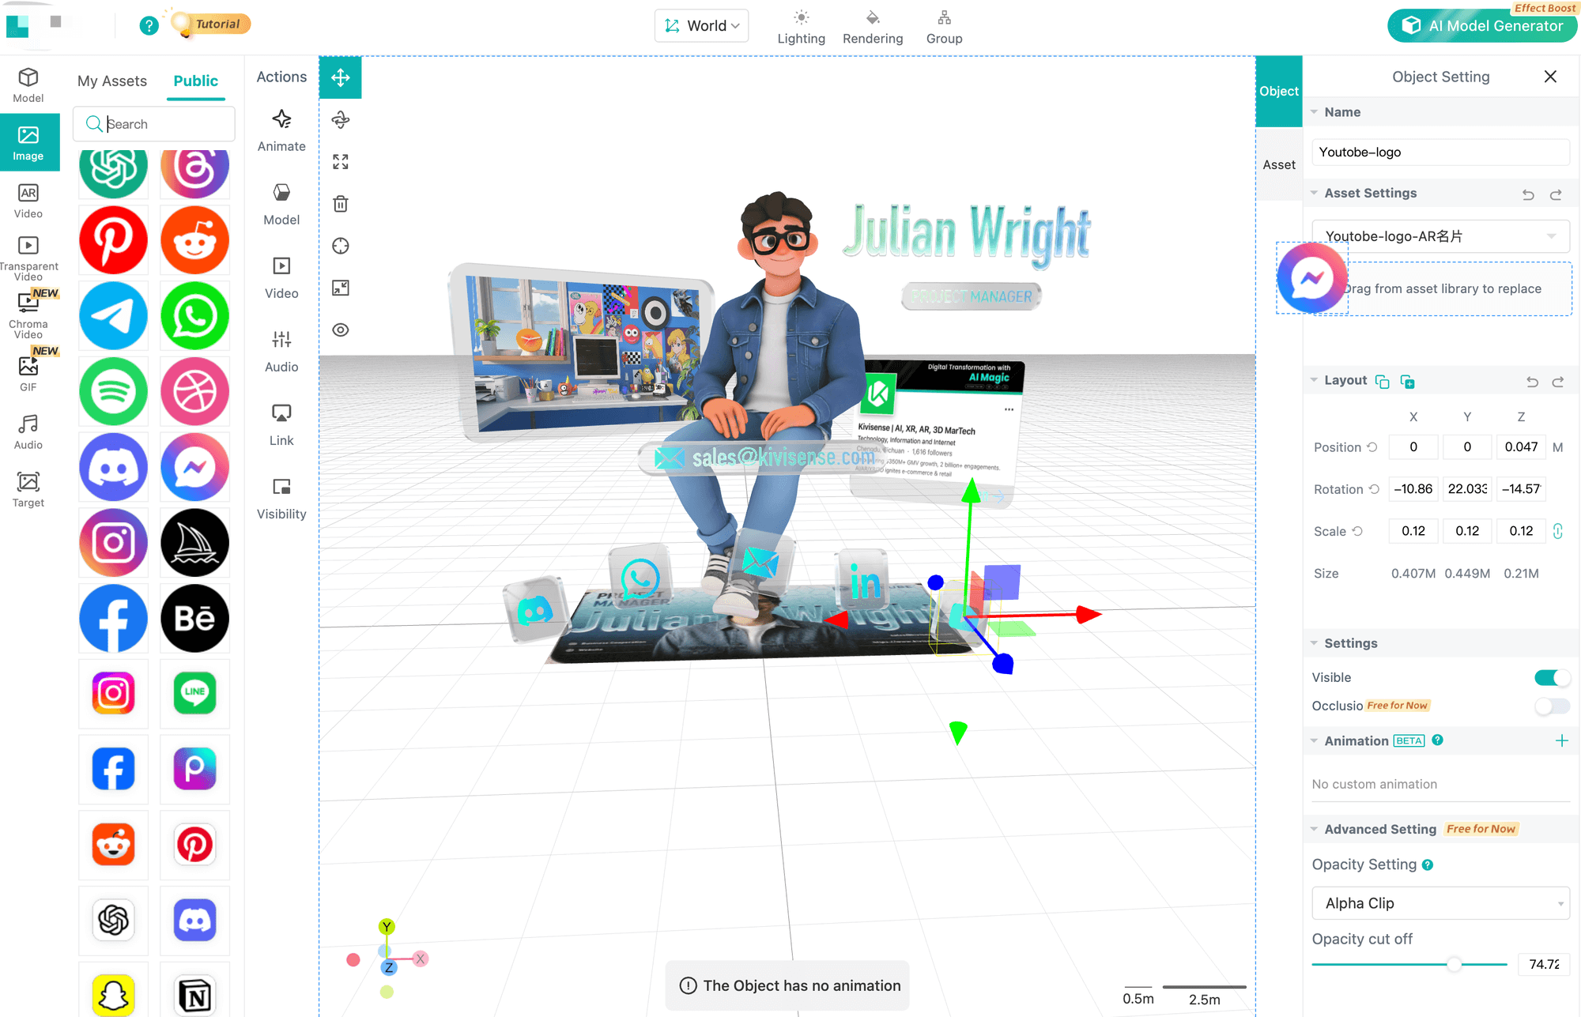Select the Rotate tool below the Move tool
This screenshot has height=1017, width=1581.
pos(340,119)
